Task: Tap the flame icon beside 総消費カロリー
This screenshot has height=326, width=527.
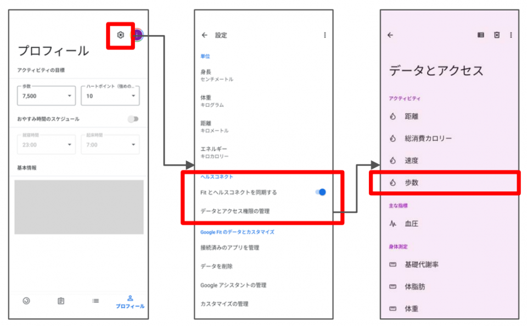Action: click(x=393, y=139)
